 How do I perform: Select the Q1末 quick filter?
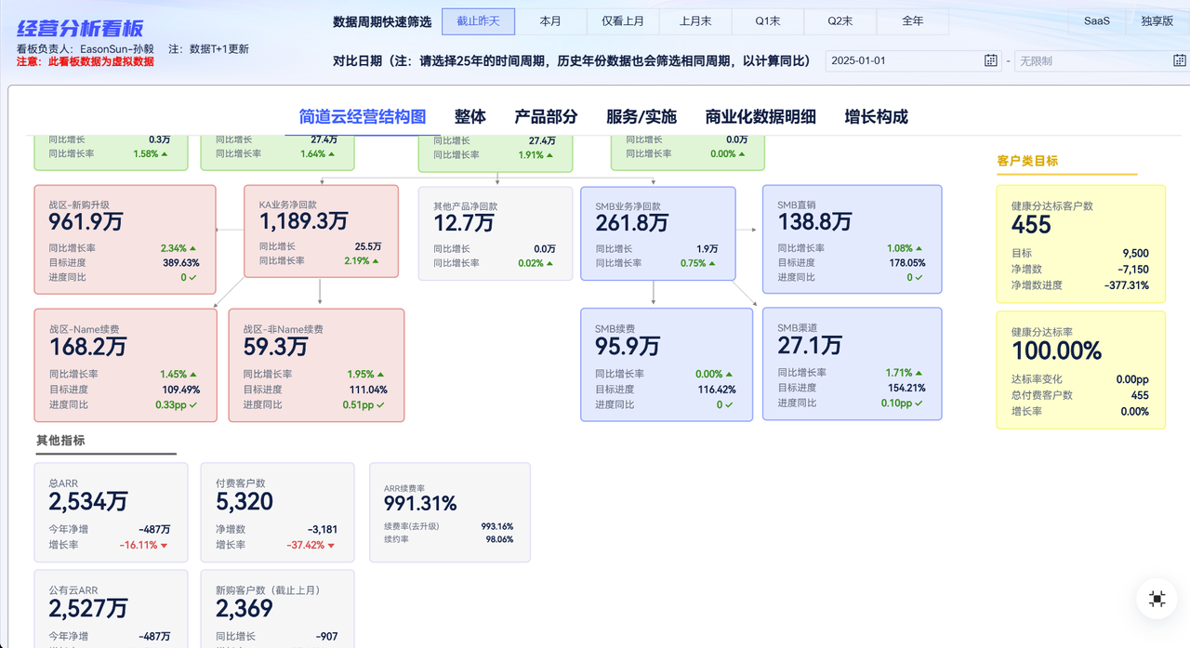(x=768, y=21)
